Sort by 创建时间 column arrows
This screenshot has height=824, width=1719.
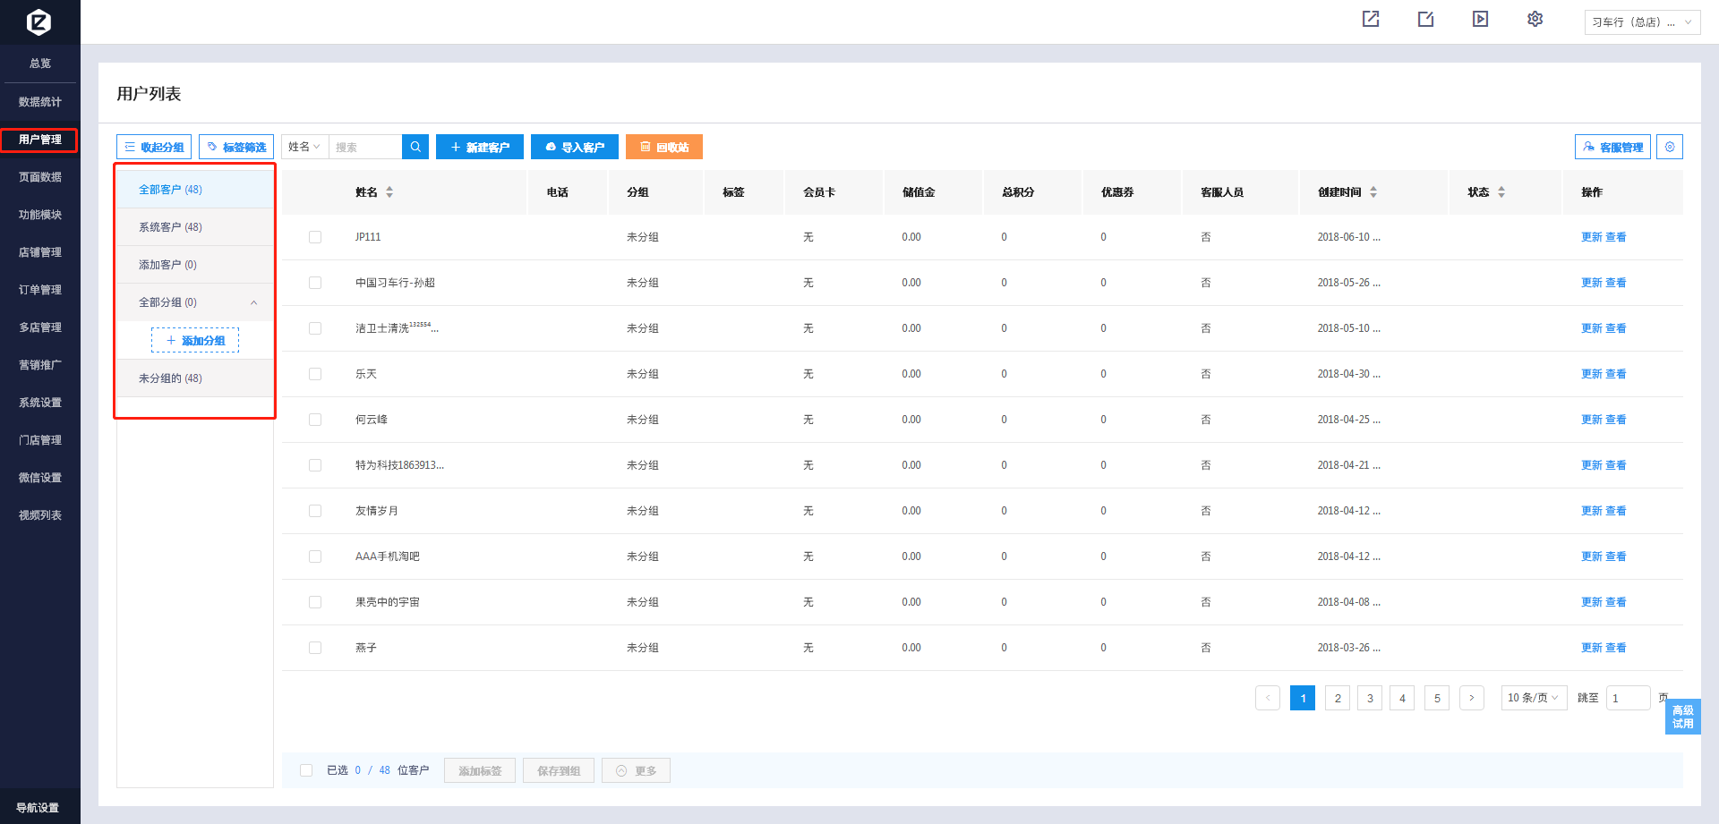pos(1373,192)
